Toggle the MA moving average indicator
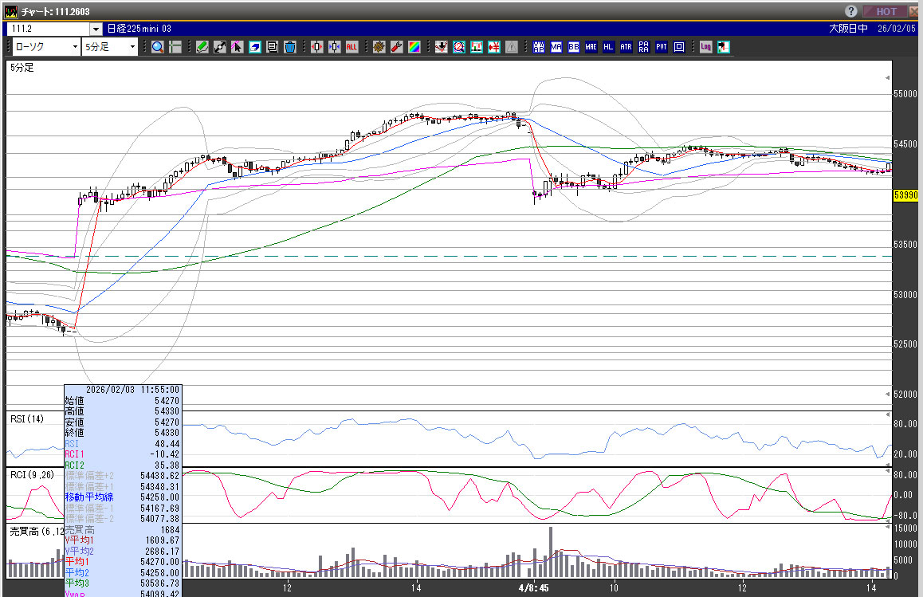Screen dimensions: 923x597 click(556, 47)
